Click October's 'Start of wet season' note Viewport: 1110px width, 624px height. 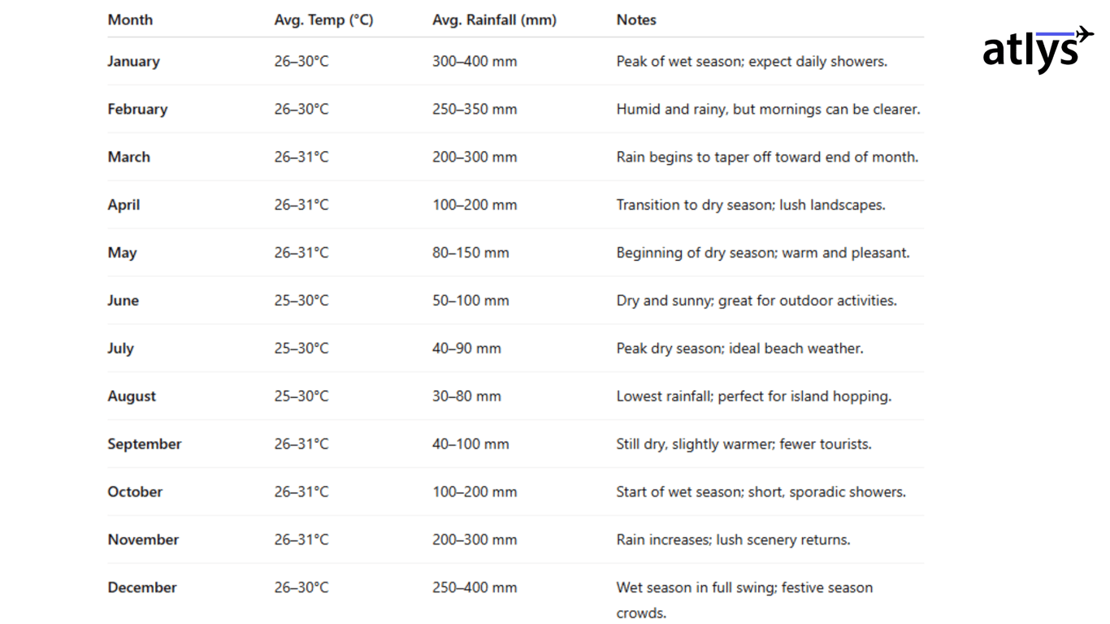click(x=761, y=492)
